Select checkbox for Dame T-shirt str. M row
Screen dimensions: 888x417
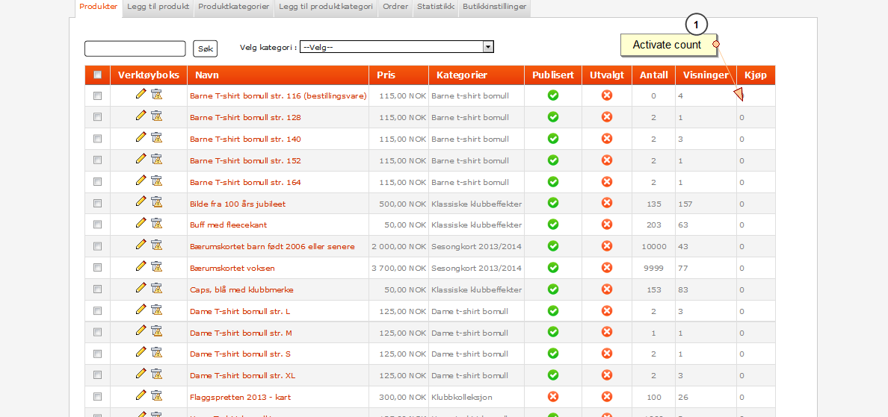tap(97, 332)
